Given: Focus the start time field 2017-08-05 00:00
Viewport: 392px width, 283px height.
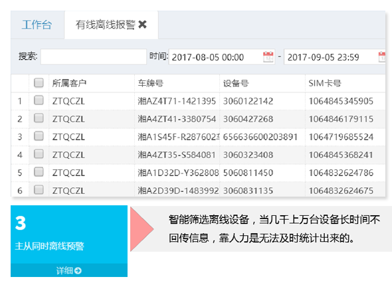Looking at the screenshot, I should 222,56.
